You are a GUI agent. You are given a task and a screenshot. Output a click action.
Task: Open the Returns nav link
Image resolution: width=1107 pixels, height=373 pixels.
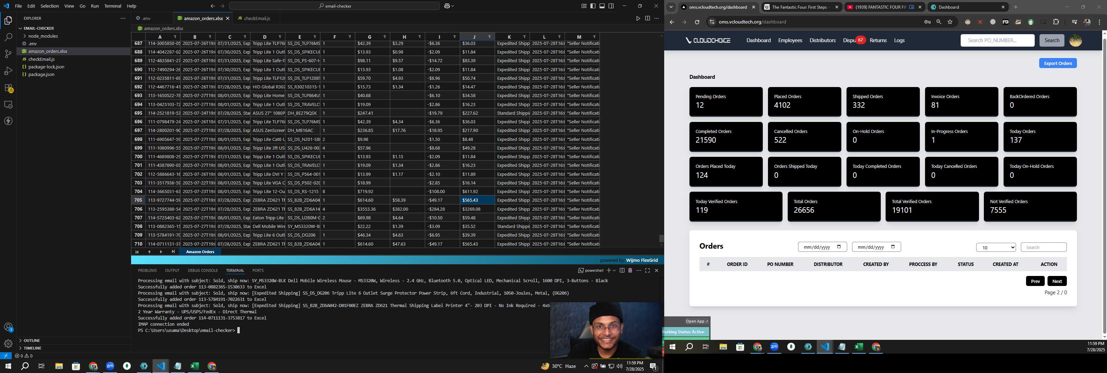[x=878, y=40]
